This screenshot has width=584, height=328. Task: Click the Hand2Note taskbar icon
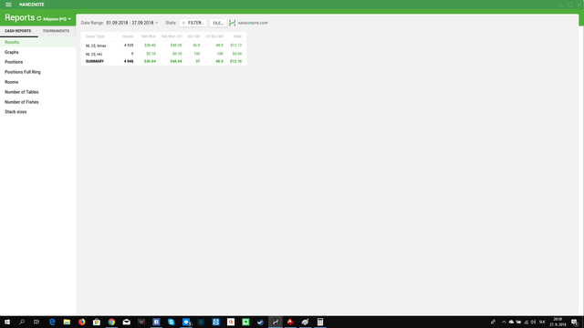tap(276, 322)
